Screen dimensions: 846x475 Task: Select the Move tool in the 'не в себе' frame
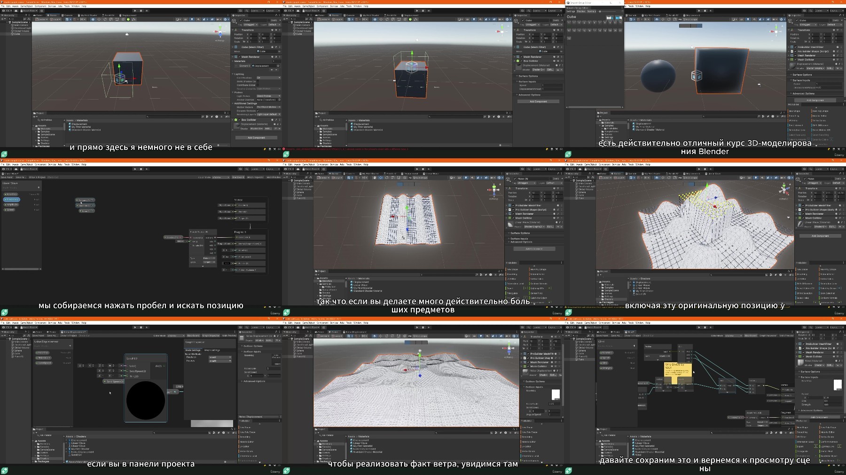click(99, 19)
